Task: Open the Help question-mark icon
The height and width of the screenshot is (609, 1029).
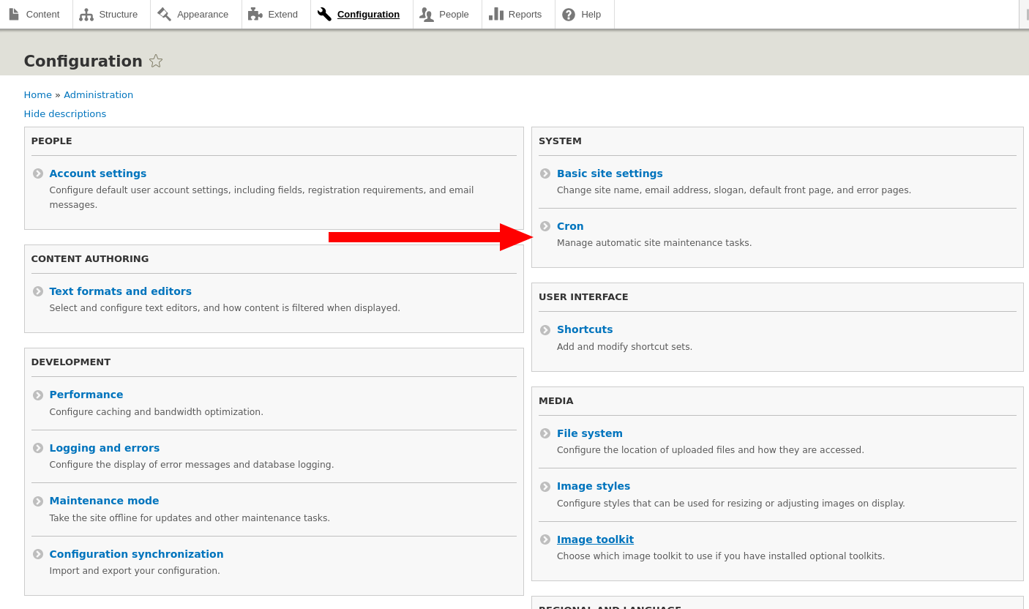Action: point(569,13)
